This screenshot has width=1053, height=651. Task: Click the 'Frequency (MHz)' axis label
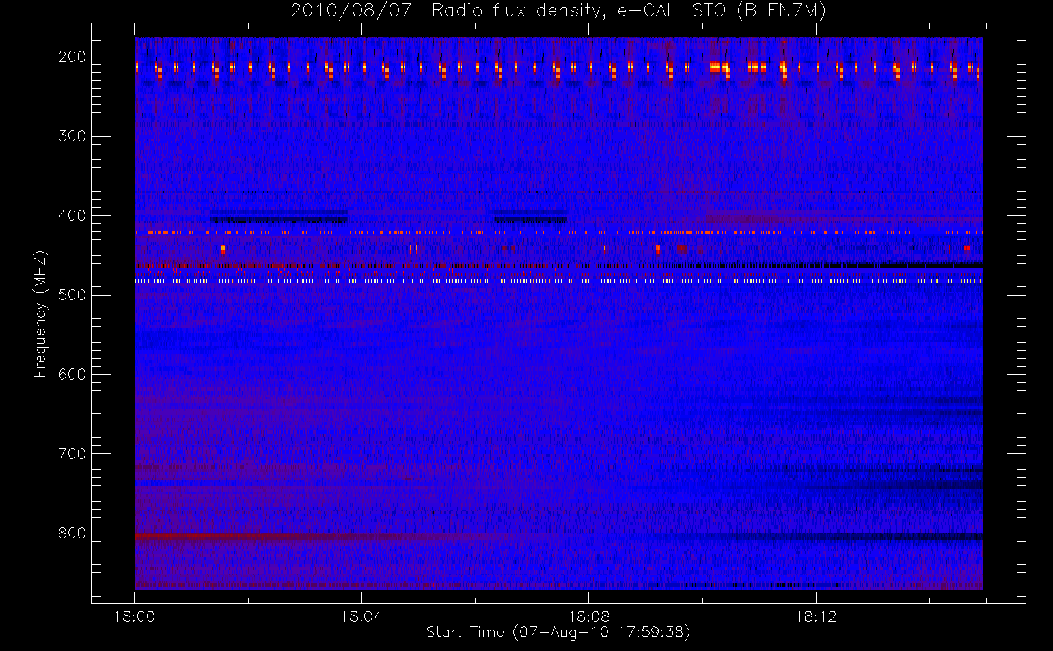40,314
